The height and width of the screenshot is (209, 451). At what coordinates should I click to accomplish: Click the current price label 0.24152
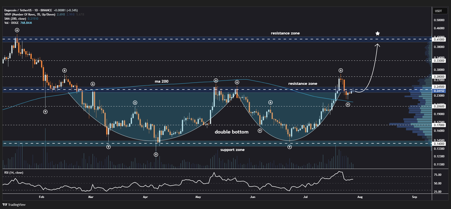point(439,91)
